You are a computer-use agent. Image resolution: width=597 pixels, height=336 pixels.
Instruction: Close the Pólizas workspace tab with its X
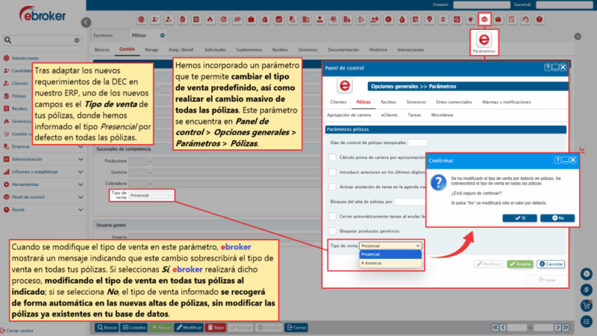[x=162, y=35]
